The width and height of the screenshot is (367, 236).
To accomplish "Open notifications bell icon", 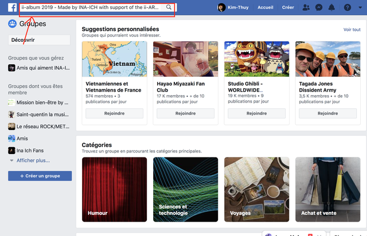I will click(x=332, y=7).
